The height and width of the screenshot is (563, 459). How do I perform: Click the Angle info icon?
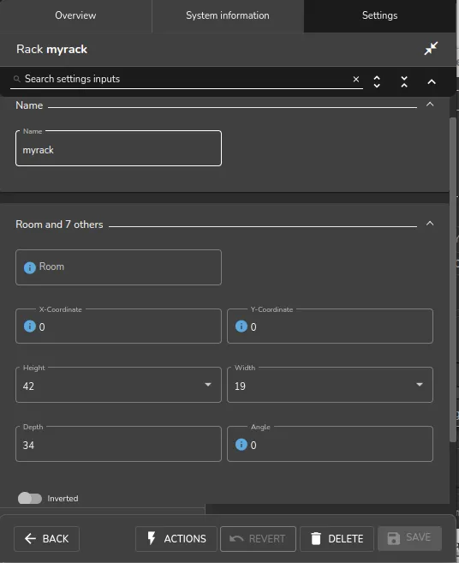point(241,445)
